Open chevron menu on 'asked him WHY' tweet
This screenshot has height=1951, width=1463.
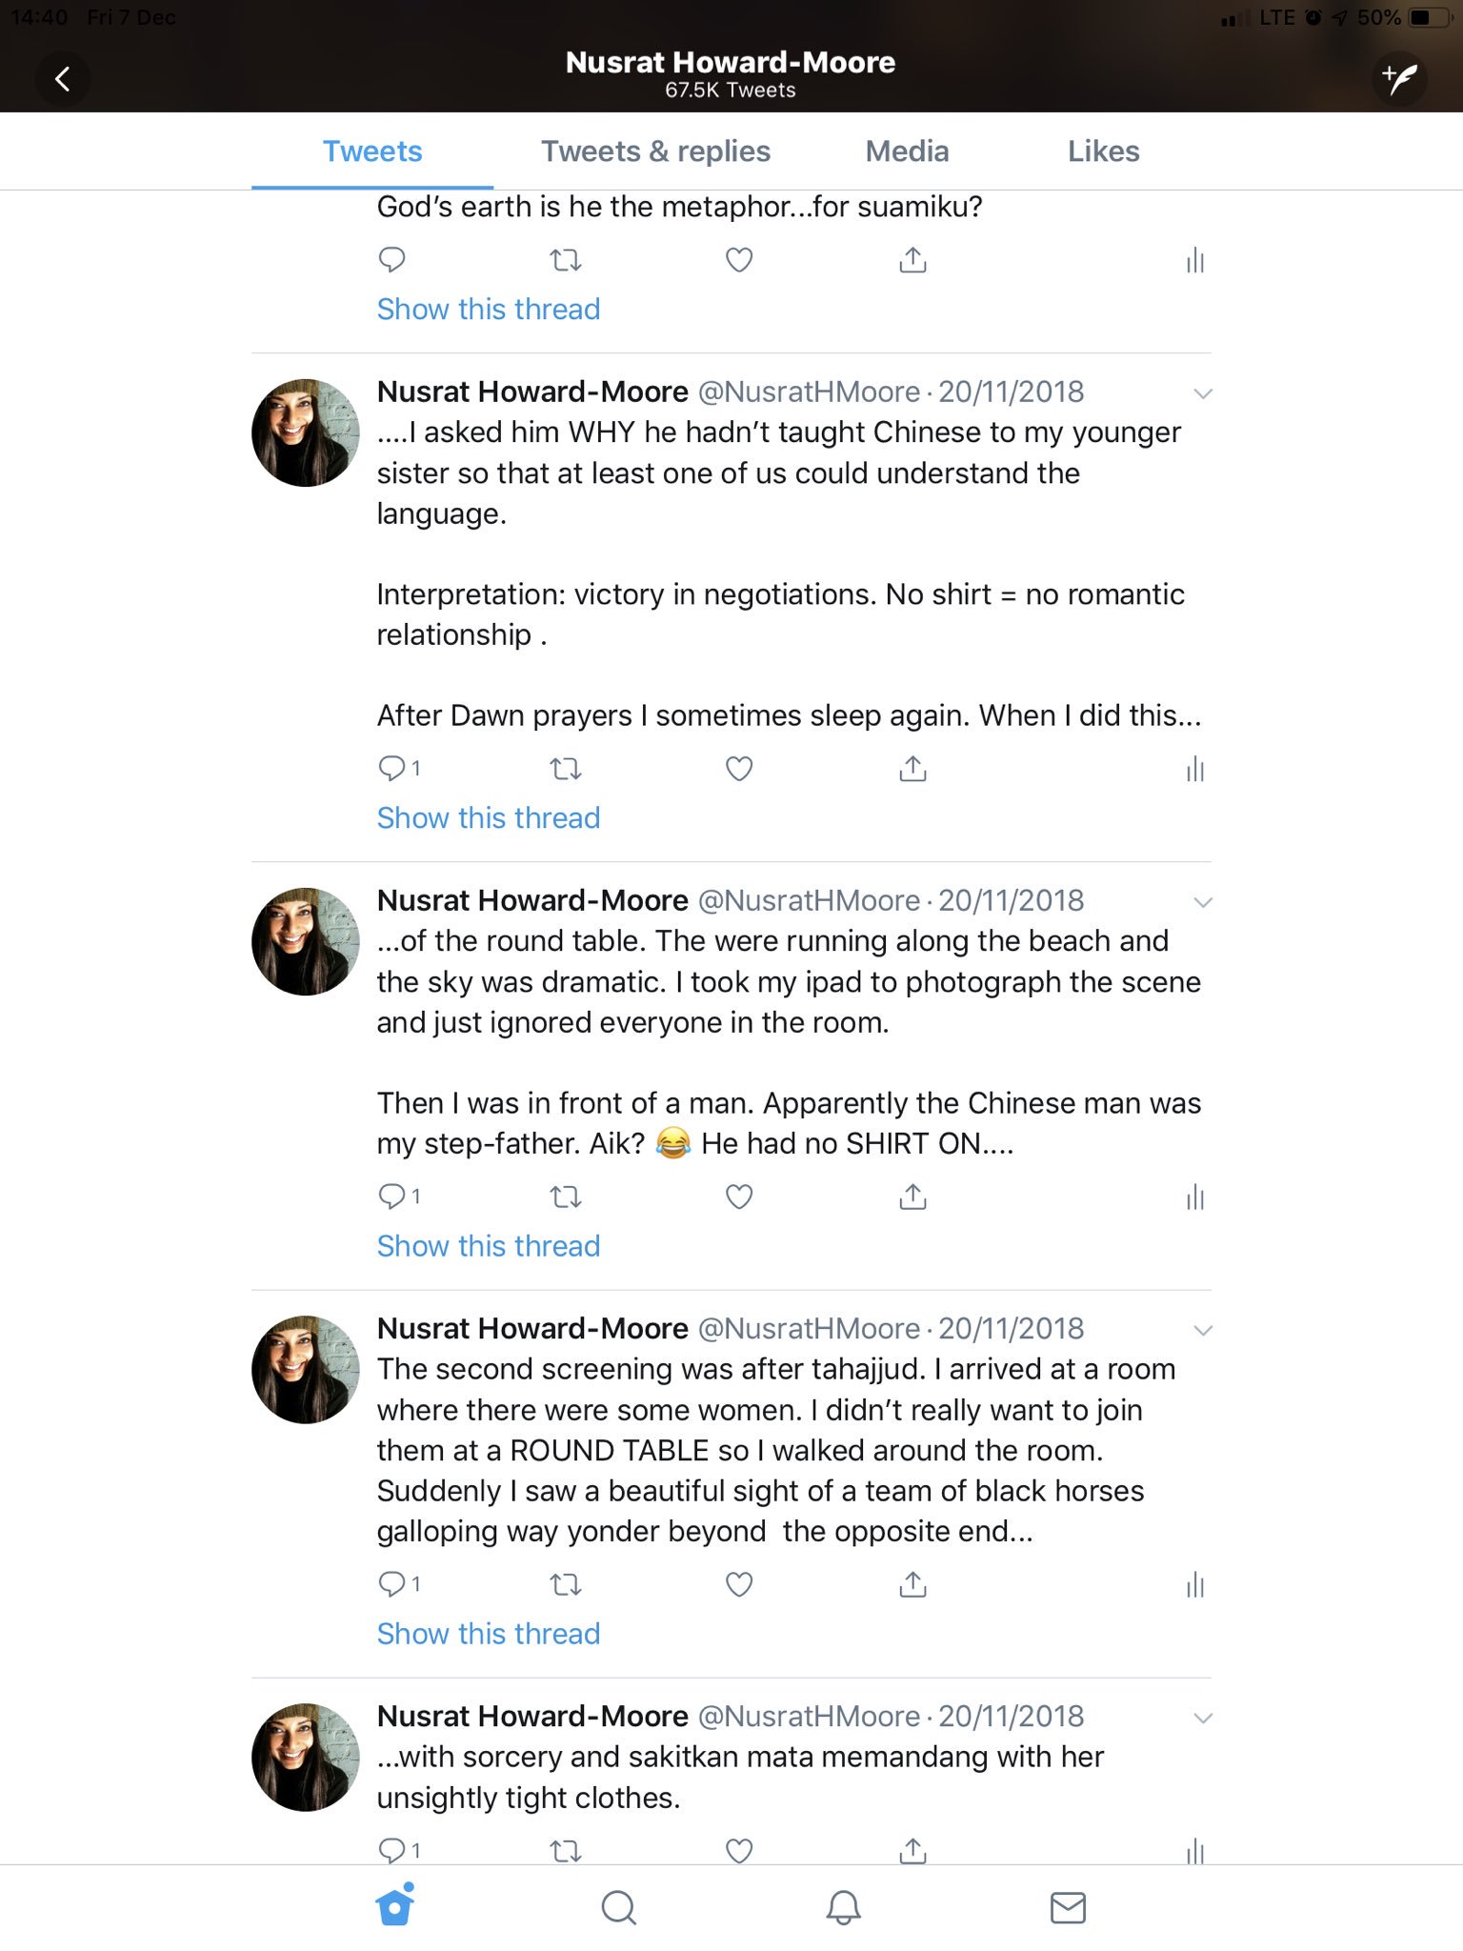point(1203,393)
